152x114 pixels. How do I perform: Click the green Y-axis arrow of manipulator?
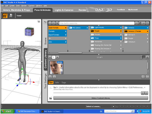click(22, 69)
